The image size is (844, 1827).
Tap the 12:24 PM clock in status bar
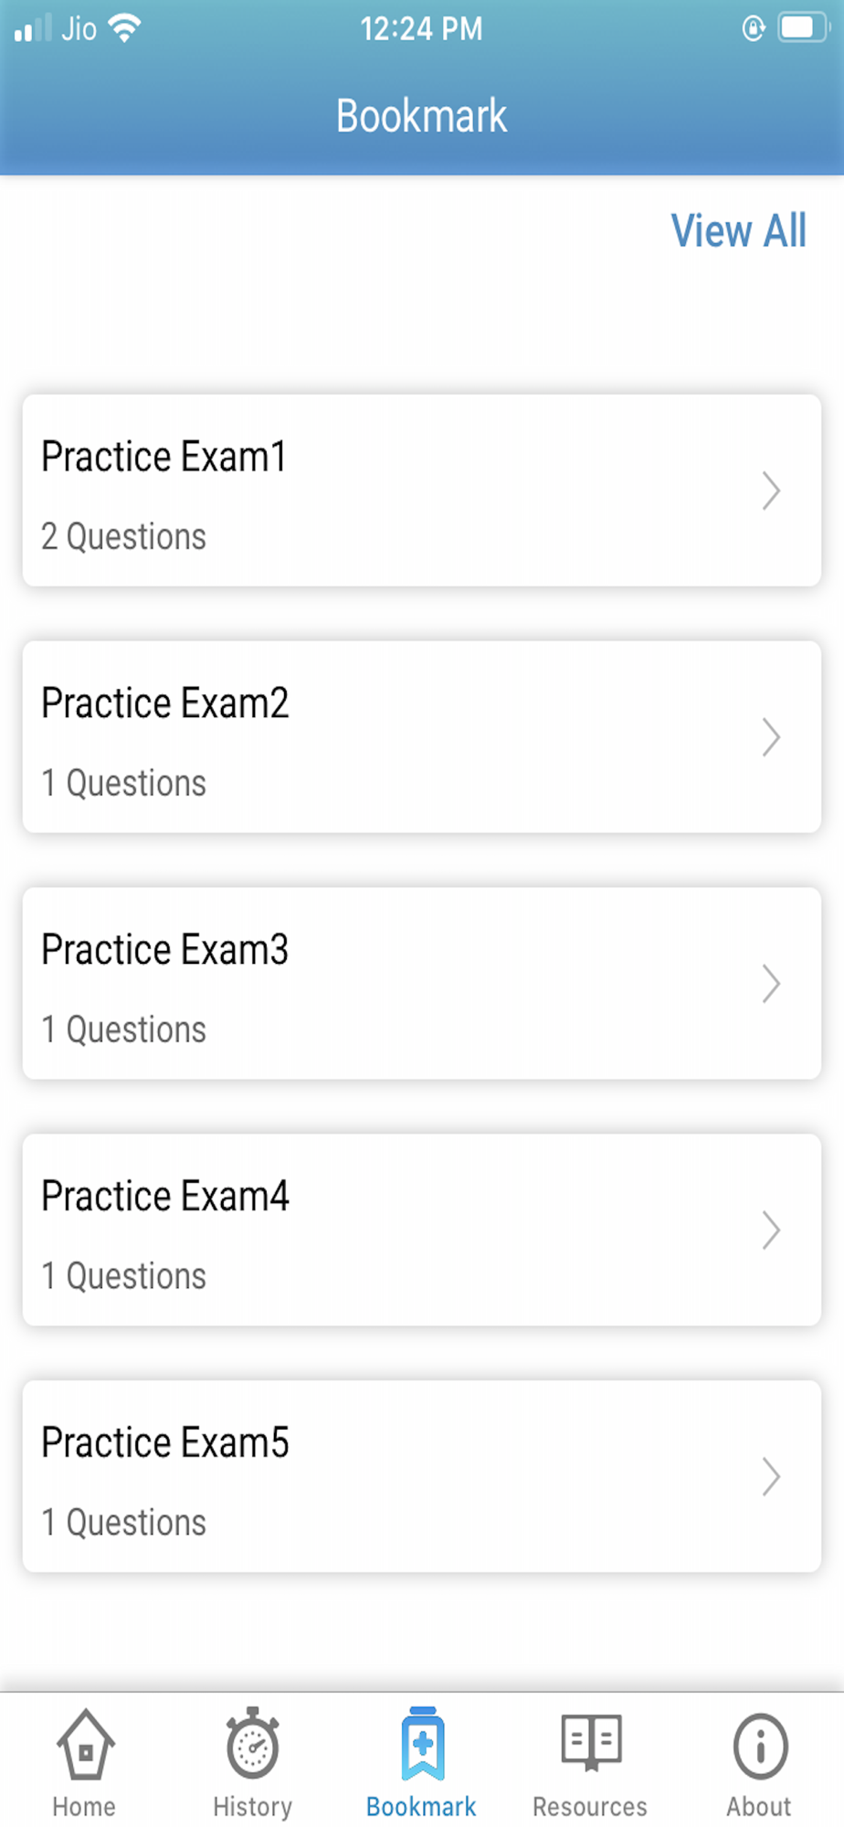(x=421, y=29)
